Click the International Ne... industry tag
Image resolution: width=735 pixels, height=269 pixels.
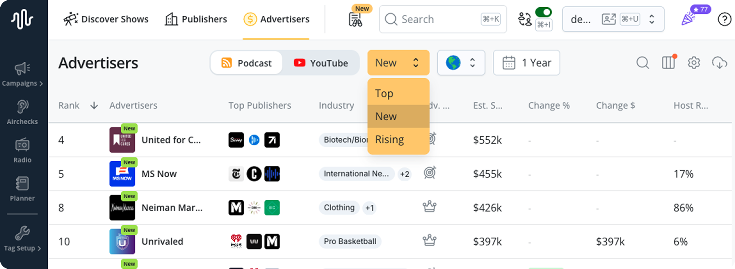point(356,174)
